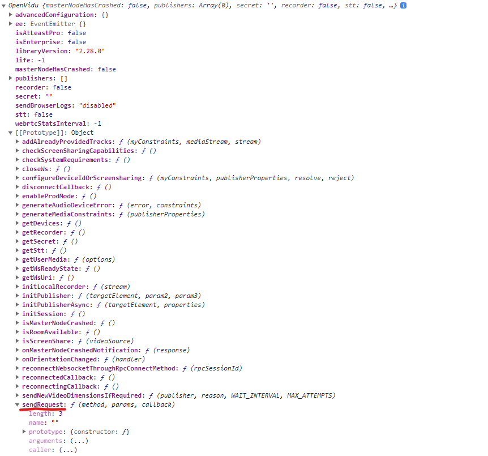Expand the closeWs function
The height and width of the screenshot is (456, 488).
[18, 169]
